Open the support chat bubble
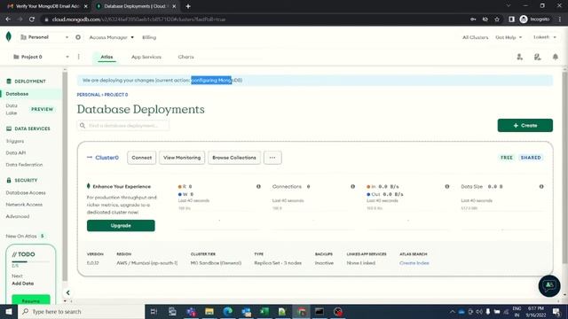The height and width of the screenshot is (319, 568). (549, 285)
